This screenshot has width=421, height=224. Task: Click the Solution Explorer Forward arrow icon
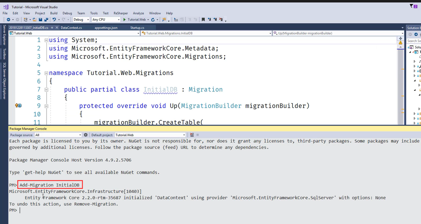tap(416, 35)
